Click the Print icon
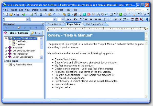This screenshot has height=106, width=153. (31, 14)
